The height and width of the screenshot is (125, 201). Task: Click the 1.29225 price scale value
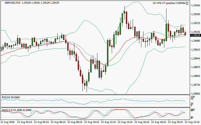(x=196, y=23)
